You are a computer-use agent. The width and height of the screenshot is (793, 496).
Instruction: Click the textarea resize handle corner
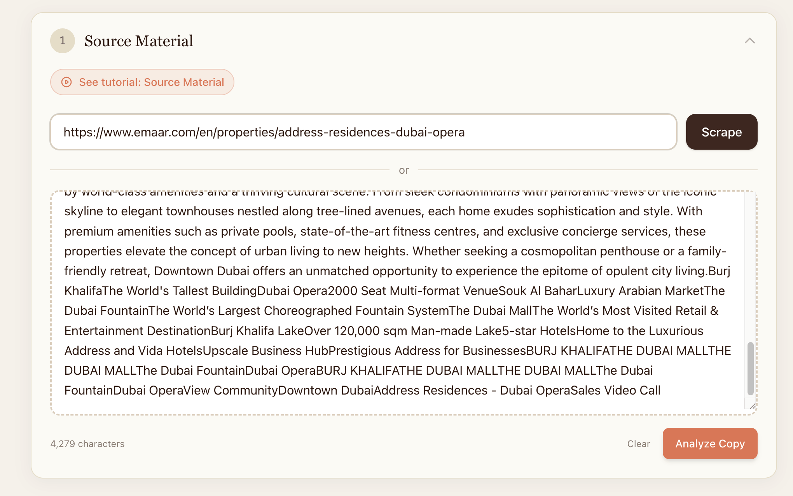tap(752, 406)
